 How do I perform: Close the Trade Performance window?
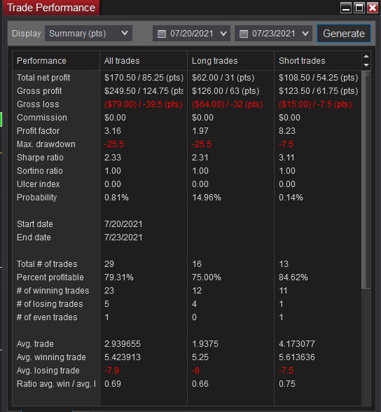[373, 8]
